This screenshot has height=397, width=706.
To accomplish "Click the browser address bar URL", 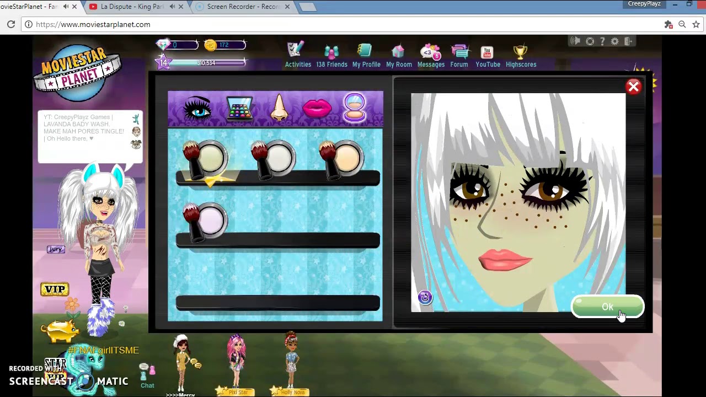I will pos(93,24).
